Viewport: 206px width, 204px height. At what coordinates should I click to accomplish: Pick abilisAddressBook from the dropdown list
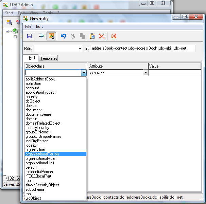click(40, 79)
